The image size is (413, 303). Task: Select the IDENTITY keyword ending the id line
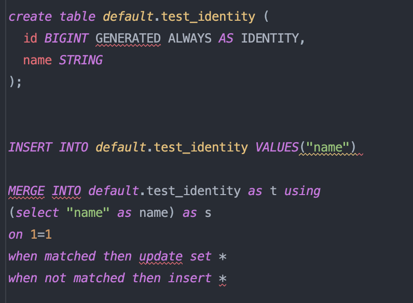270,38
